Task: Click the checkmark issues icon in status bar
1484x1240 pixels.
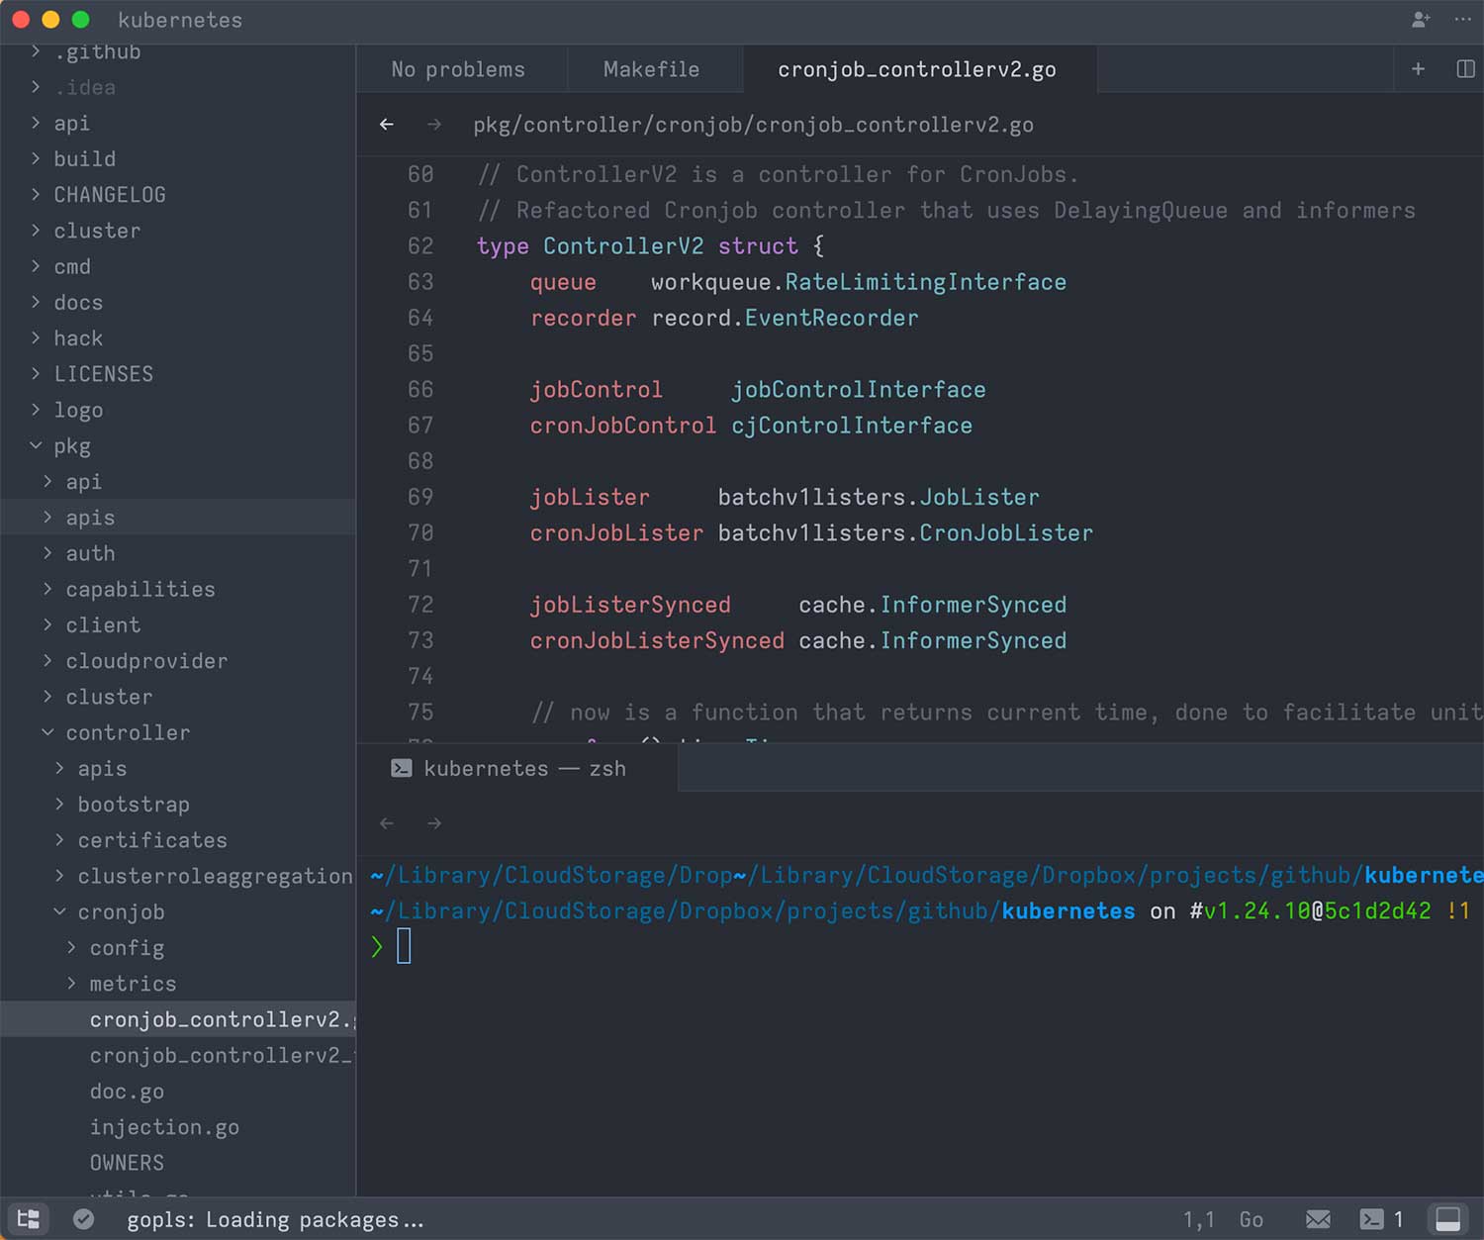Action: 84,1219
